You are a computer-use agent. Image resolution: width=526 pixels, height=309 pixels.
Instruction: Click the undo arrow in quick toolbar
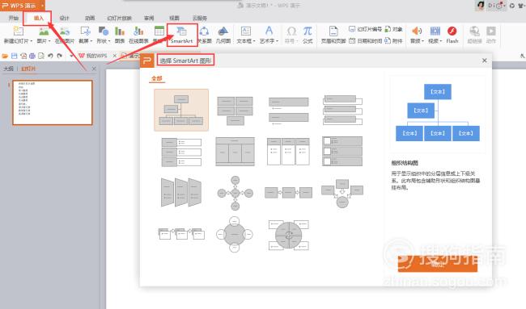[50, 56]
